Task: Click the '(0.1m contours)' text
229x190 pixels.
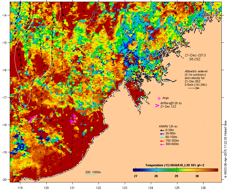Action: click(x=195, y=75)
